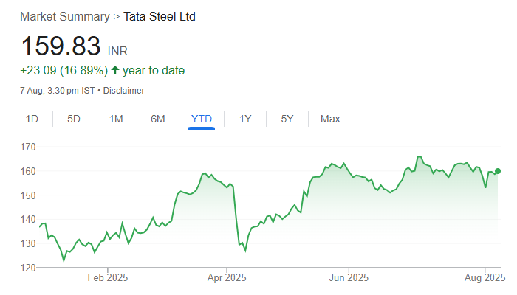This screenshot has width=517, height=295.
Task: Click the green up arrow icon
Action: point(115,71)
